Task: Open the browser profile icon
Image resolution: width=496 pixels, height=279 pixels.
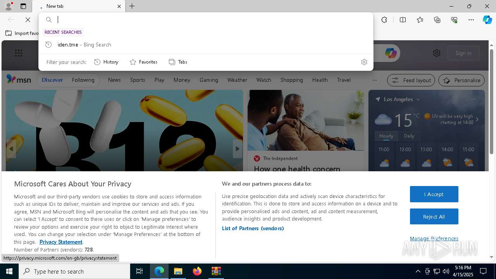Action: pos(8,6)
